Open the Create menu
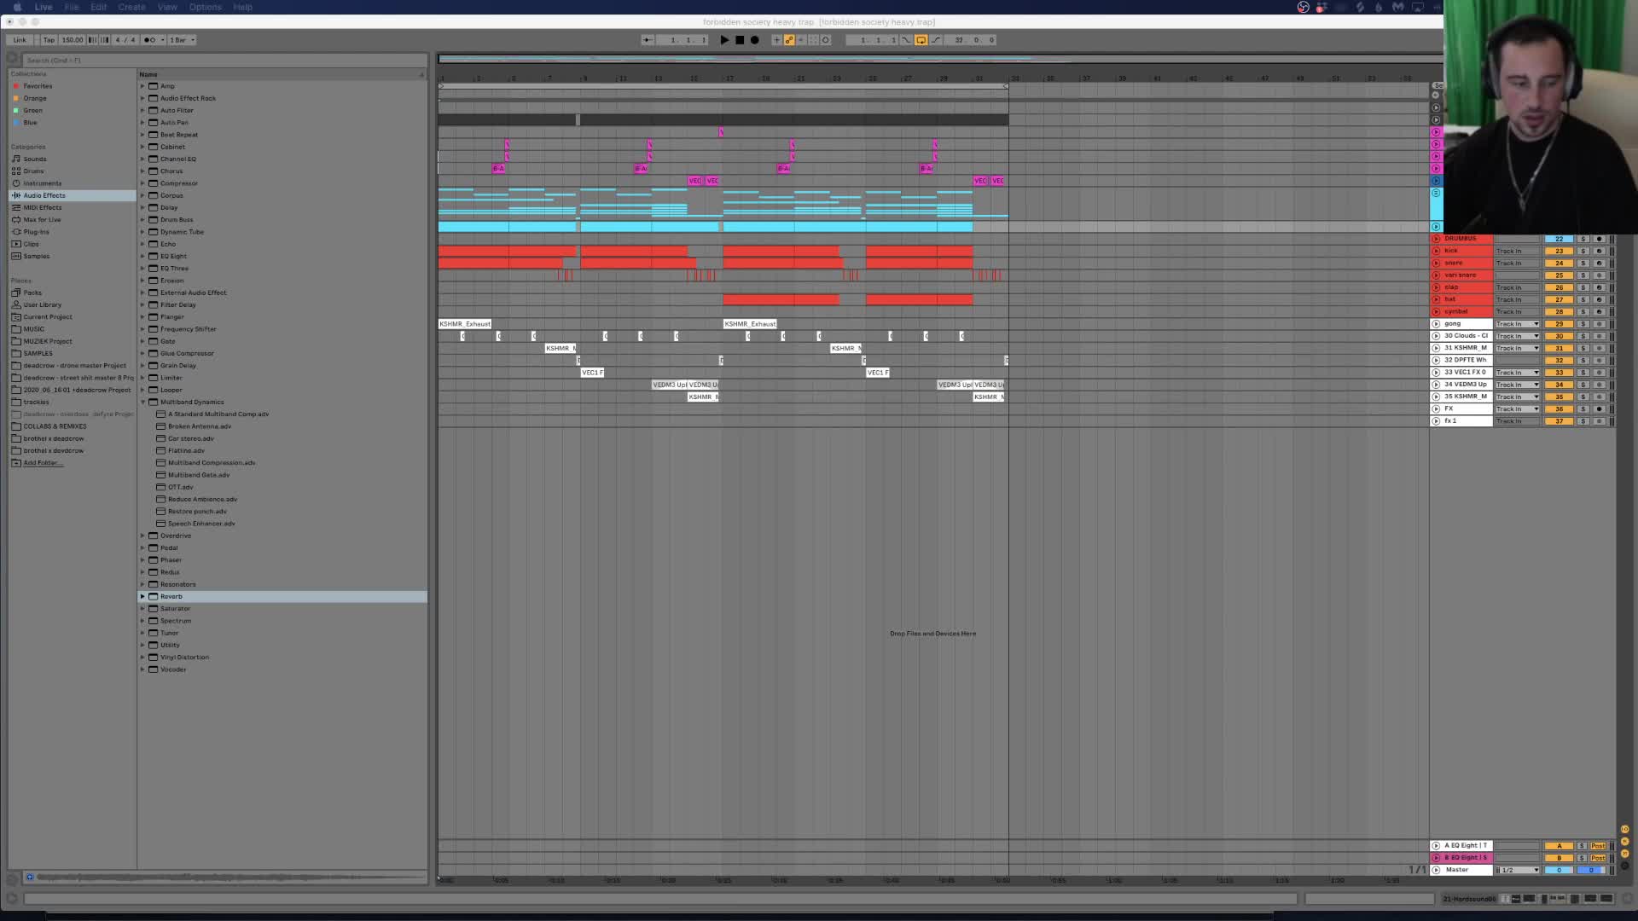The image size is (1638, 921). (131, 7)
